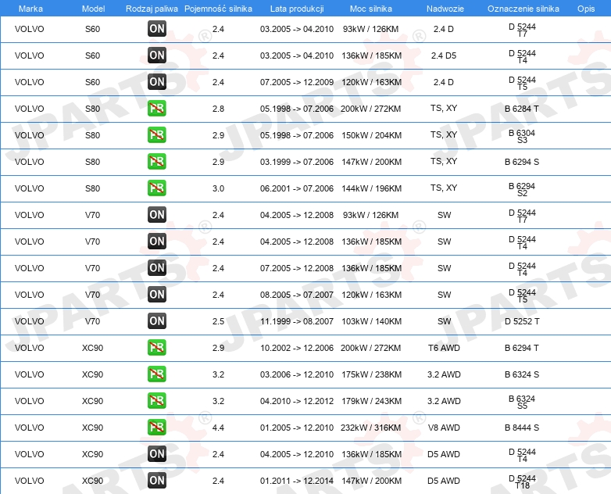Click the Rodzaj paliwa column header
This screenshot has width=611, height=494.
tap(152, 9)
